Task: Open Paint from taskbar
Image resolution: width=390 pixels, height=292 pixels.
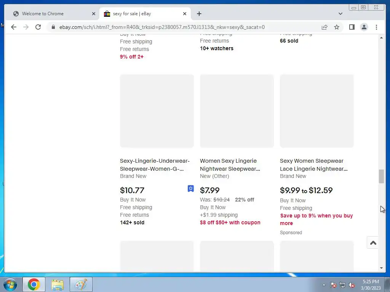Action: 81,284
